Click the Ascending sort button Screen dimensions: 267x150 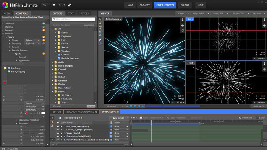click(89, 25)
